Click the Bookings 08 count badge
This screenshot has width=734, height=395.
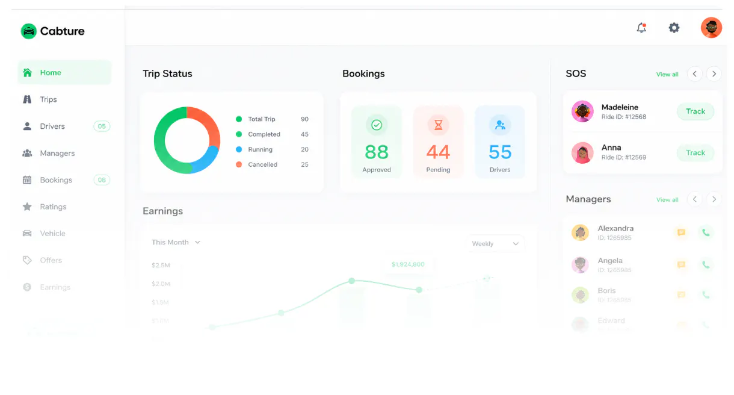coord(102,180)
